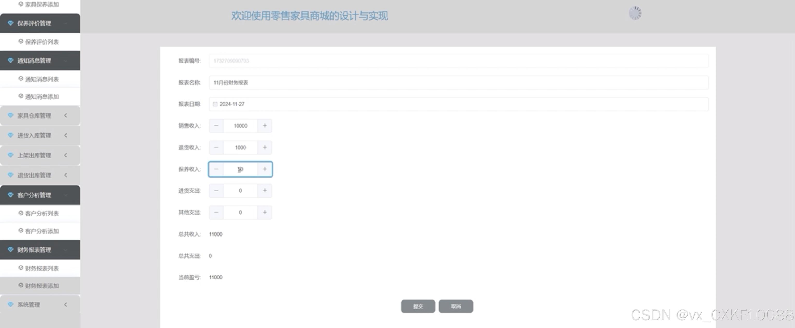Open 保养评价列表 menu item
This screenshot has height=328, width=795.
(42, 42)
